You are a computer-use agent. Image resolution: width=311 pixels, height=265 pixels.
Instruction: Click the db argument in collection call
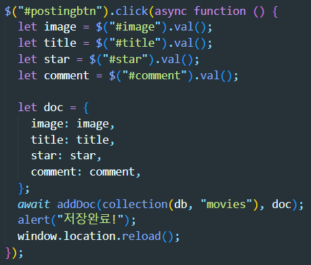point(180,204)
